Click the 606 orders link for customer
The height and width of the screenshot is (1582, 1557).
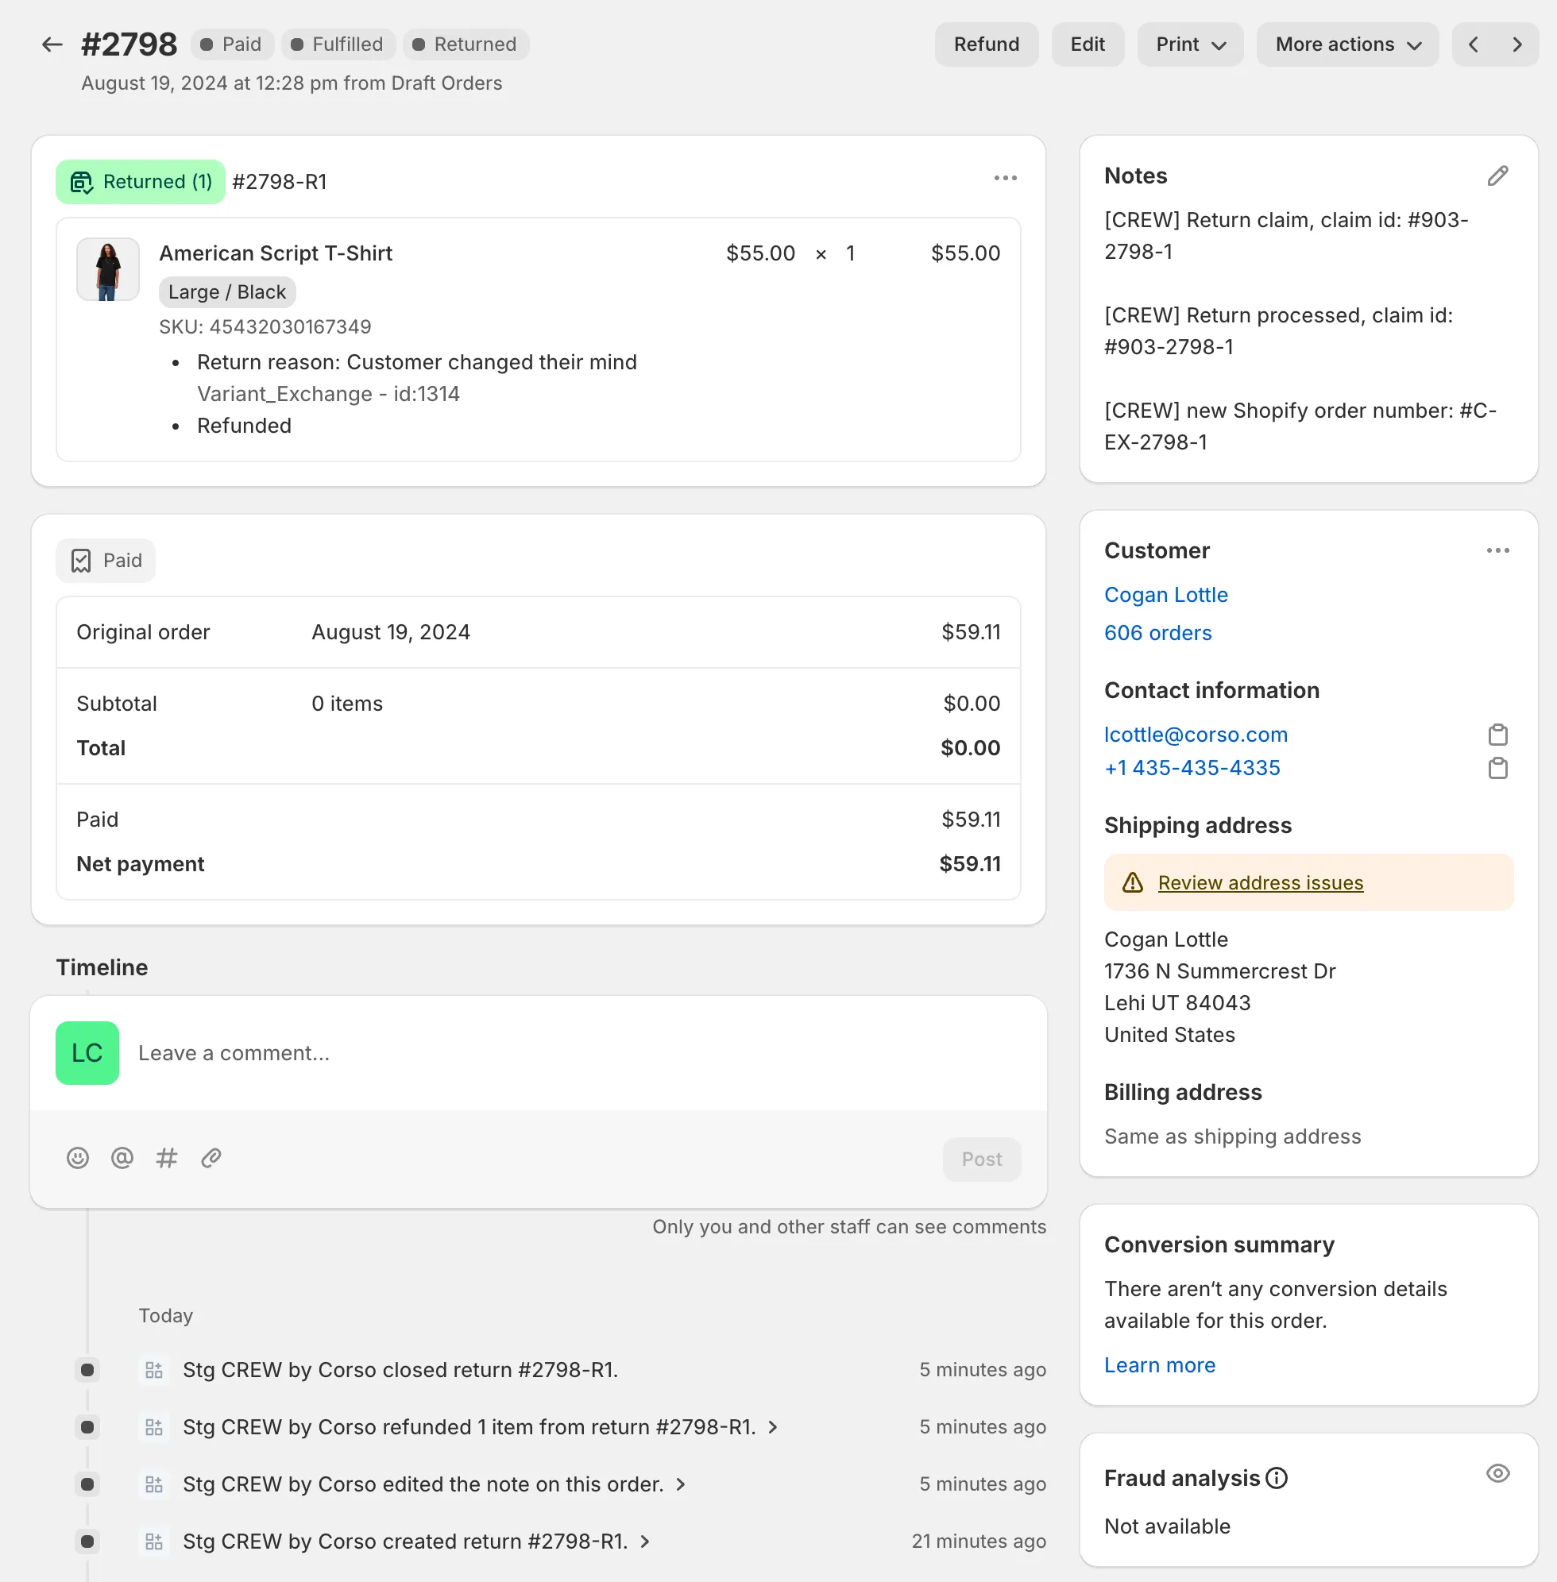[x=1159, y=633]
